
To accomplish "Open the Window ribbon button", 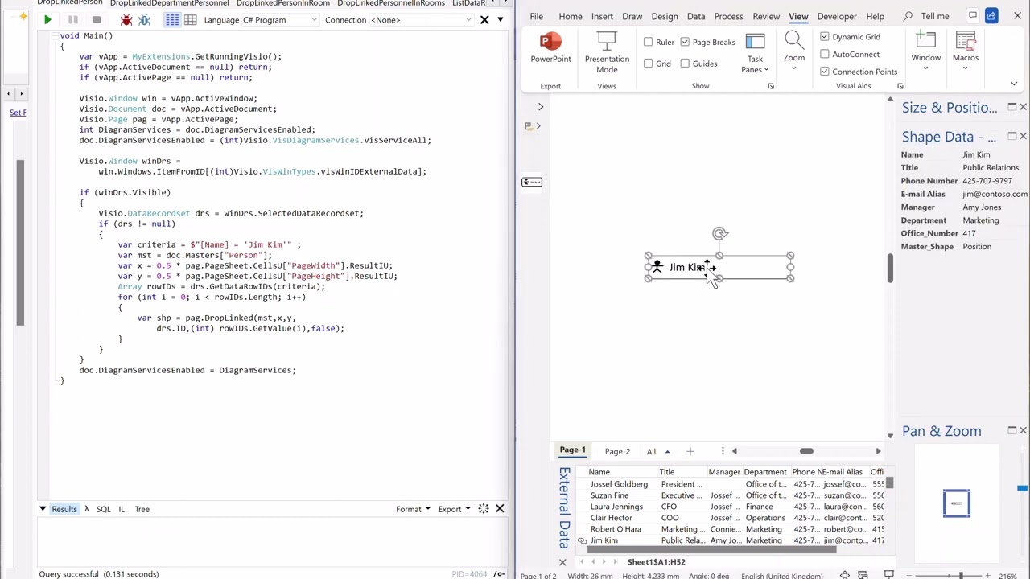I will pos(925,50).
